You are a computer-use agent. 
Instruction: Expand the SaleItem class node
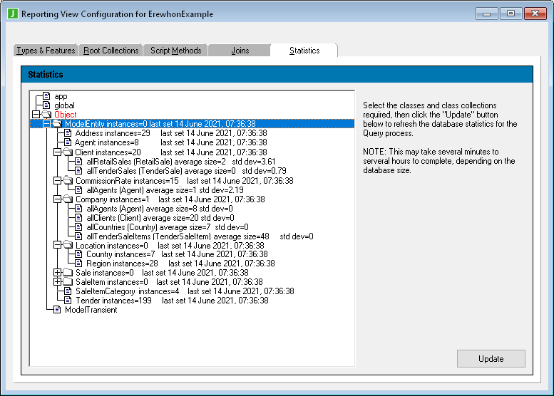[57, 282]
